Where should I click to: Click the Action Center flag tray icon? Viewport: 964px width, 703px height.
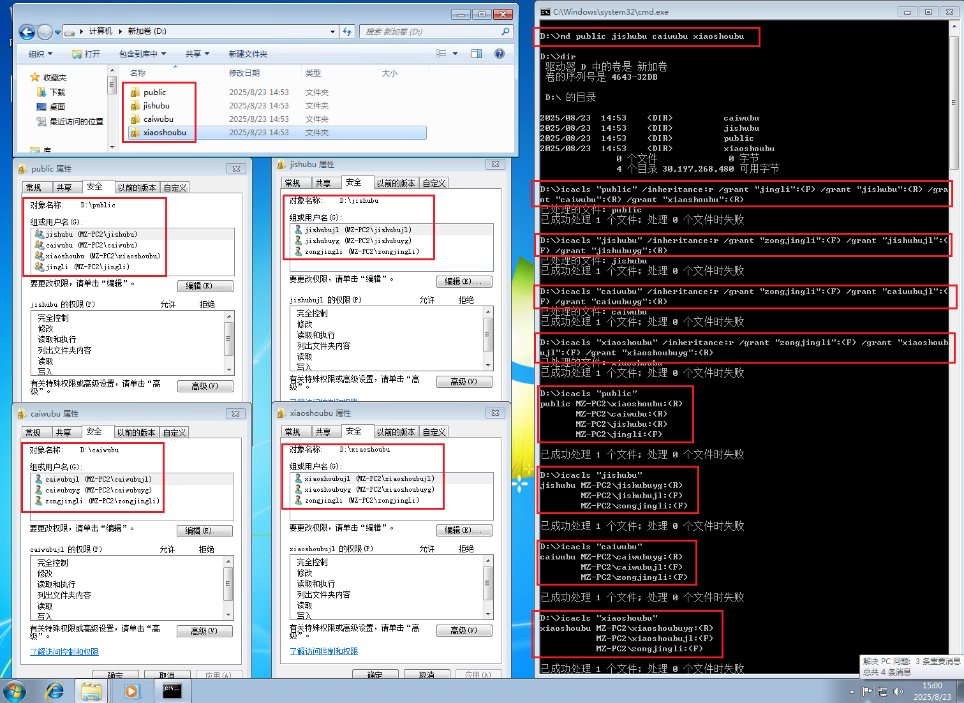tap(867, 691)
